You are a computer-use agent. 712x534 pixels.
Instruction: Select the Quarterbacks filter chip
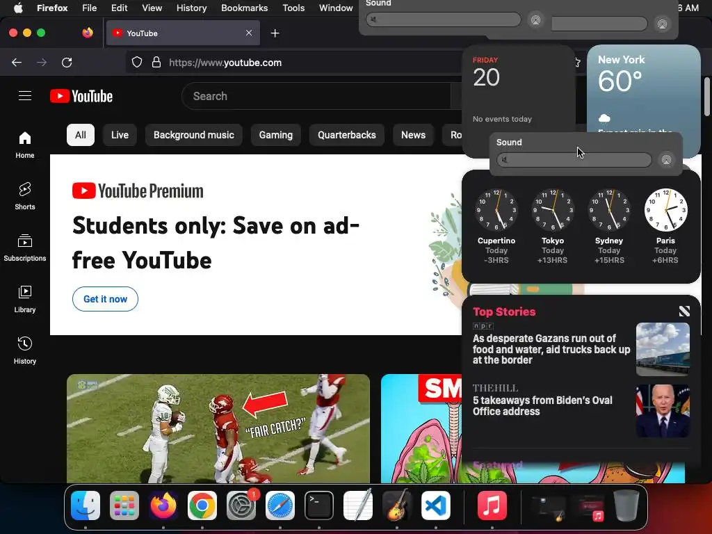(347, 135)
